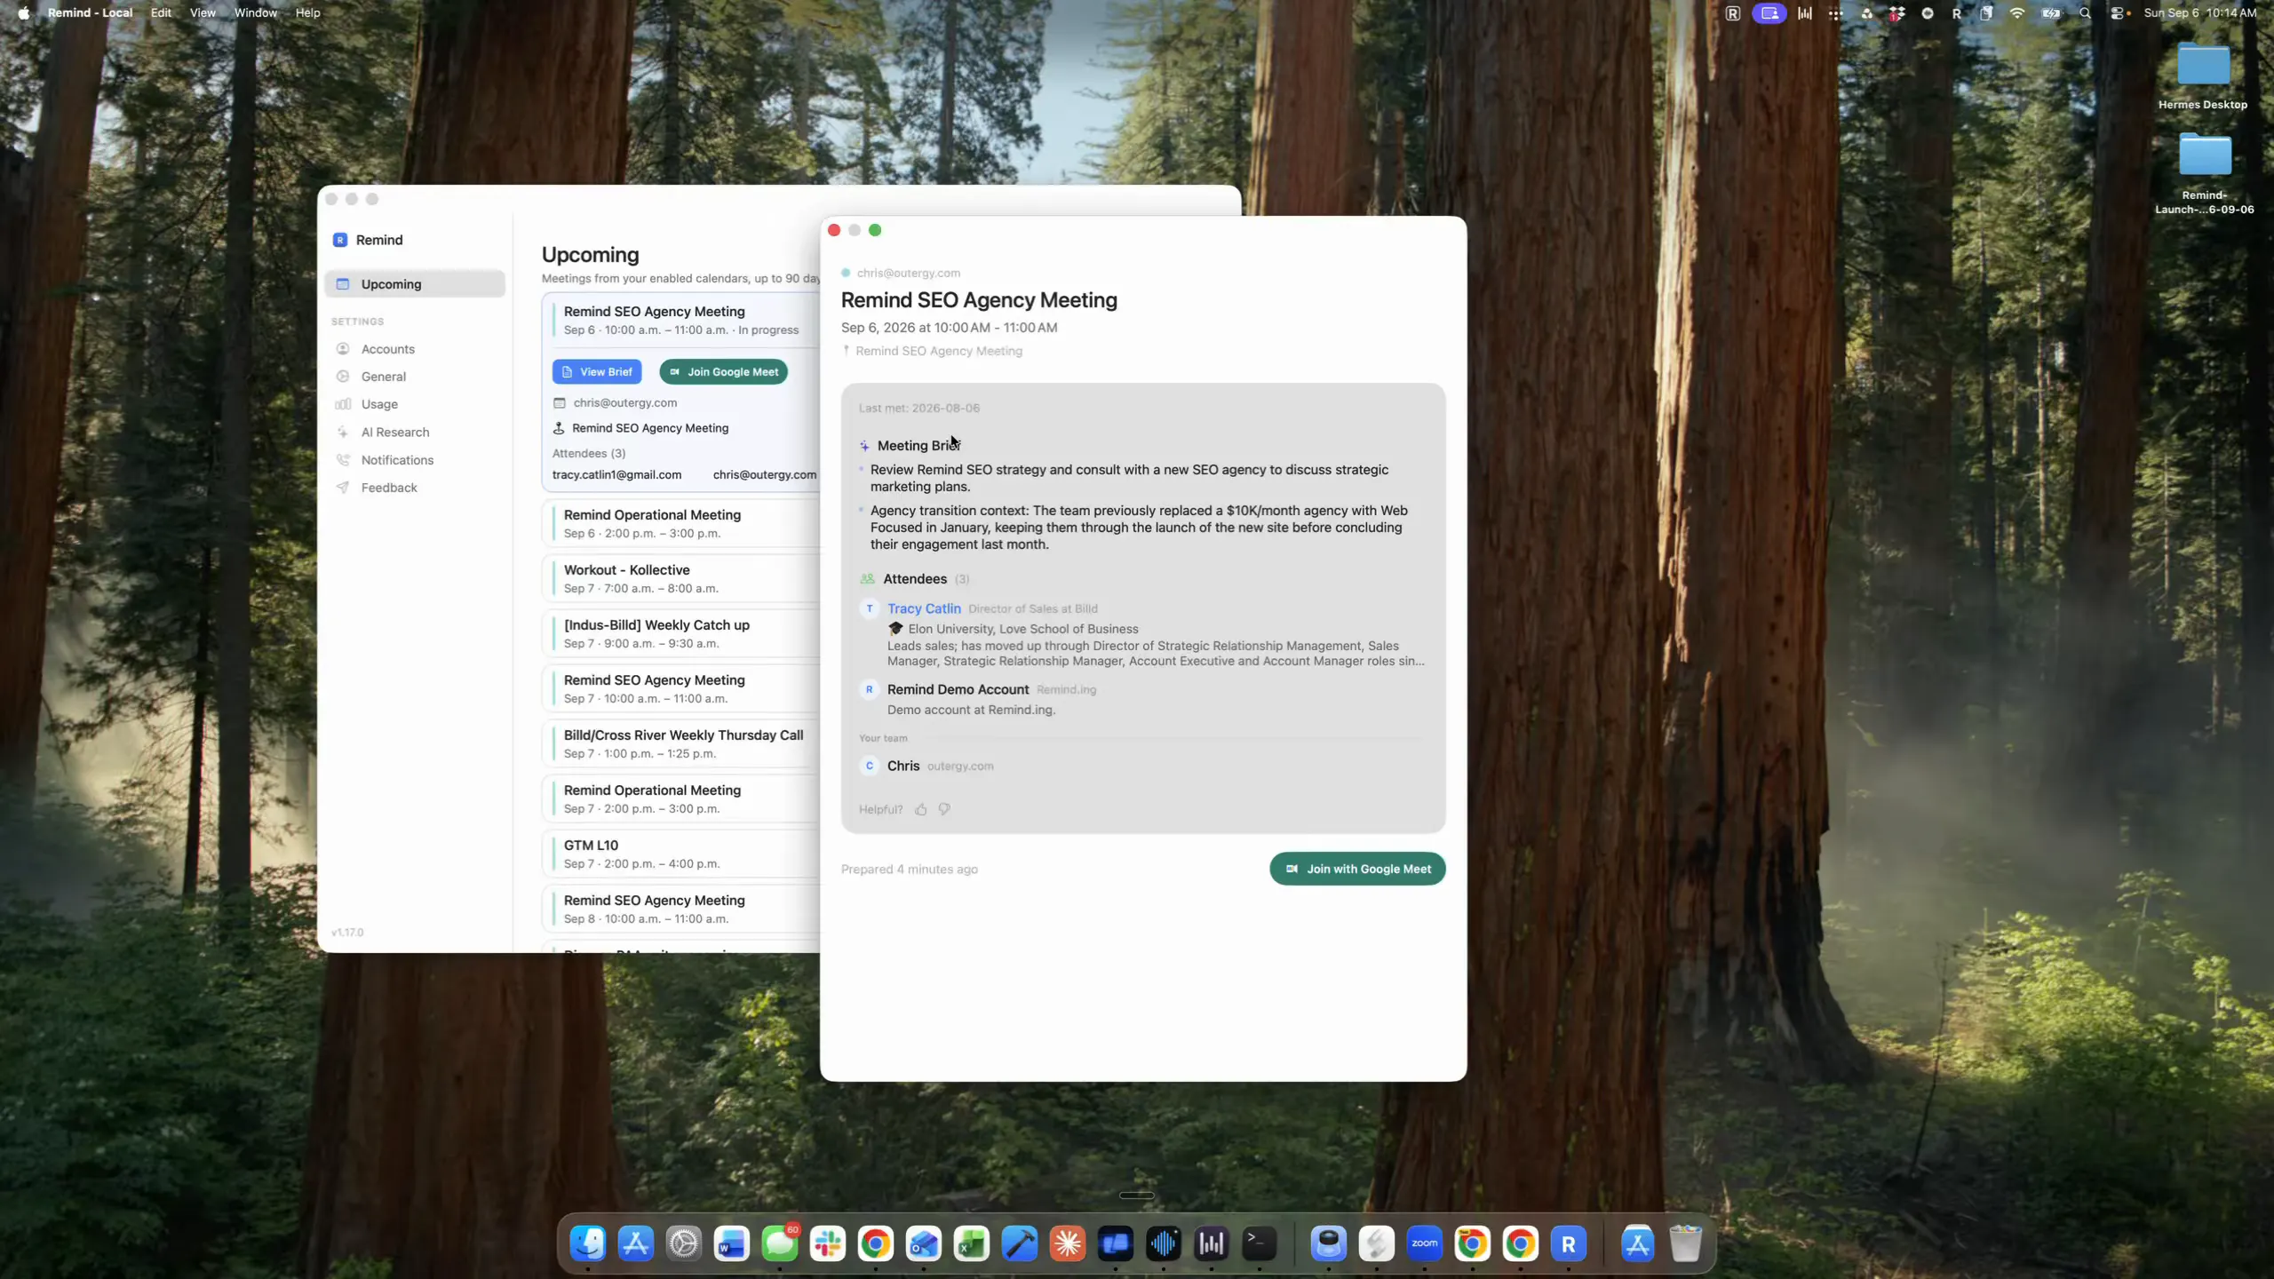This screenshot has height=1279, width=2274.
Task: Click the Google Drive menu bar icon
Action: [x=1866, y=13]
